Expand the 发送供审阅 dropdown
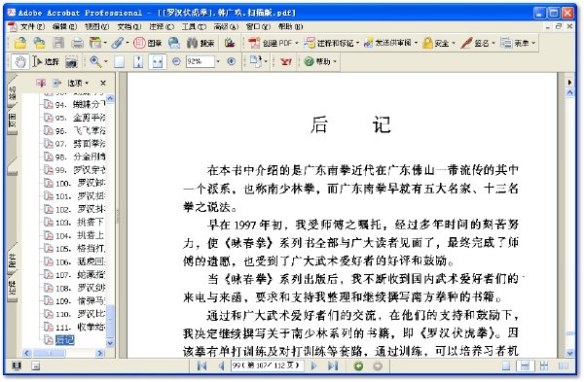 (x=416, y=43)
